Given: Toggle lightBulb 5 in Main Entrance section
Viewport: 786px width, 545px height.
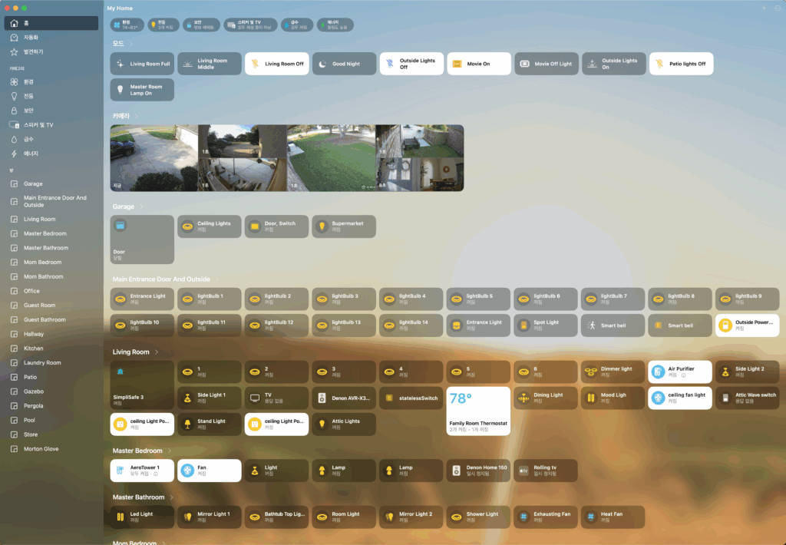Looking at the screenshot, I should click(478, 299).
